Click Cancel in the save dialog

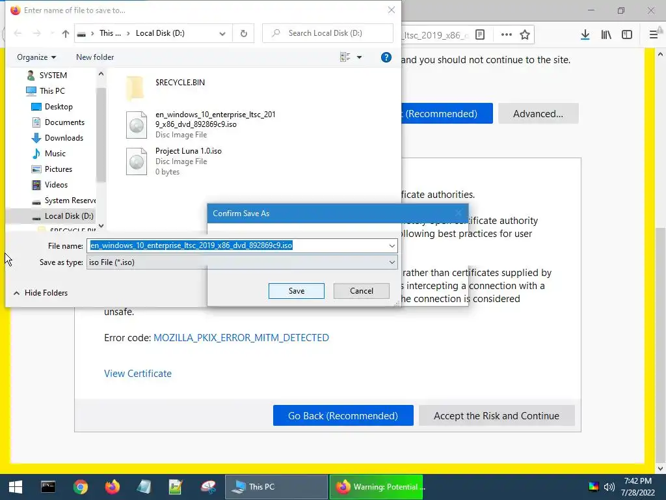tap(362, 291)
